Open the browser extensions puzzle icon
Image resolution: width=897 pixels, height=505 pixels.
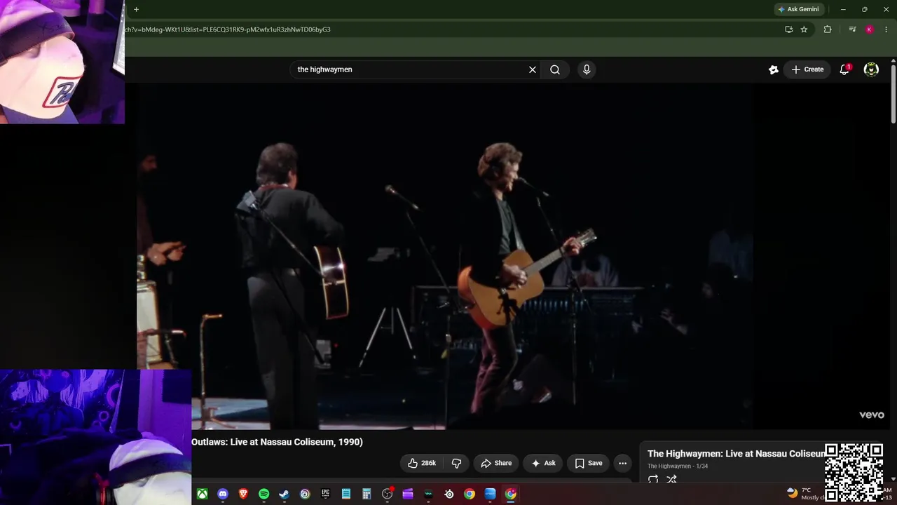(828, 29)
